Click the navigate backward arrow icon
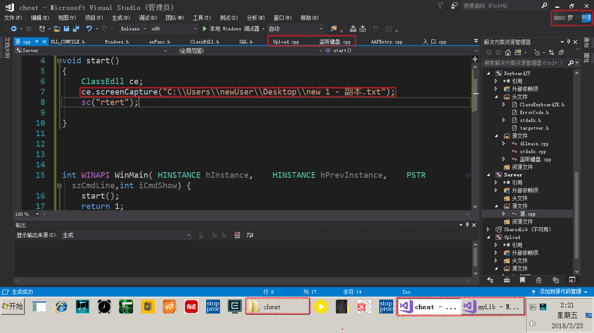594x333 pixels. [14, 29]
